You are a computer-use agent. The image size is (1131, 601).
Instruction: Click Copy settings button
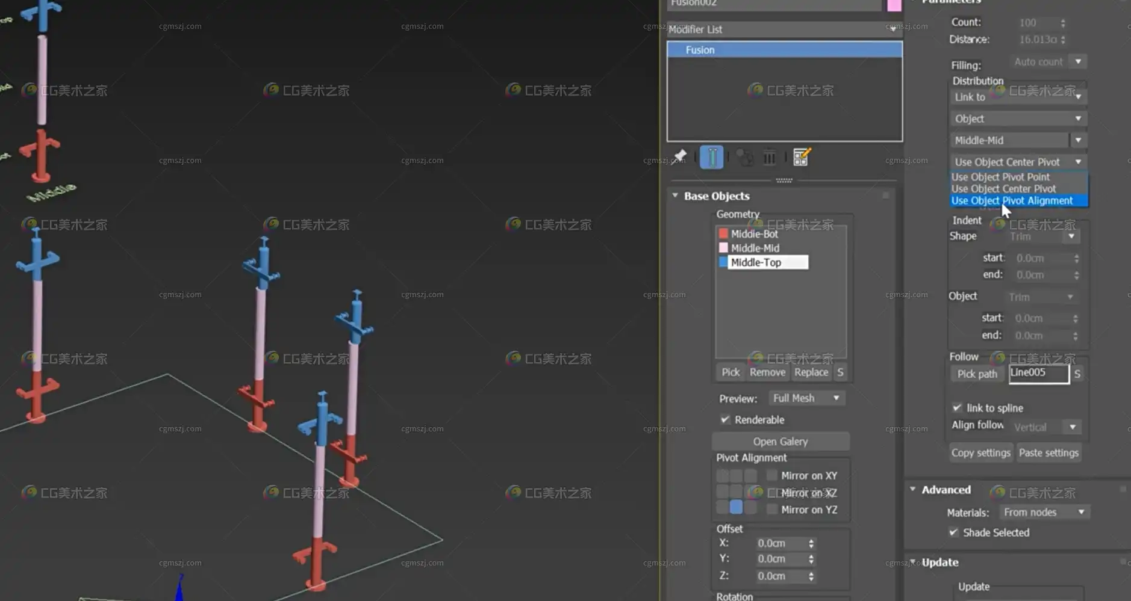pyautogui.click(x=981, y=453)
